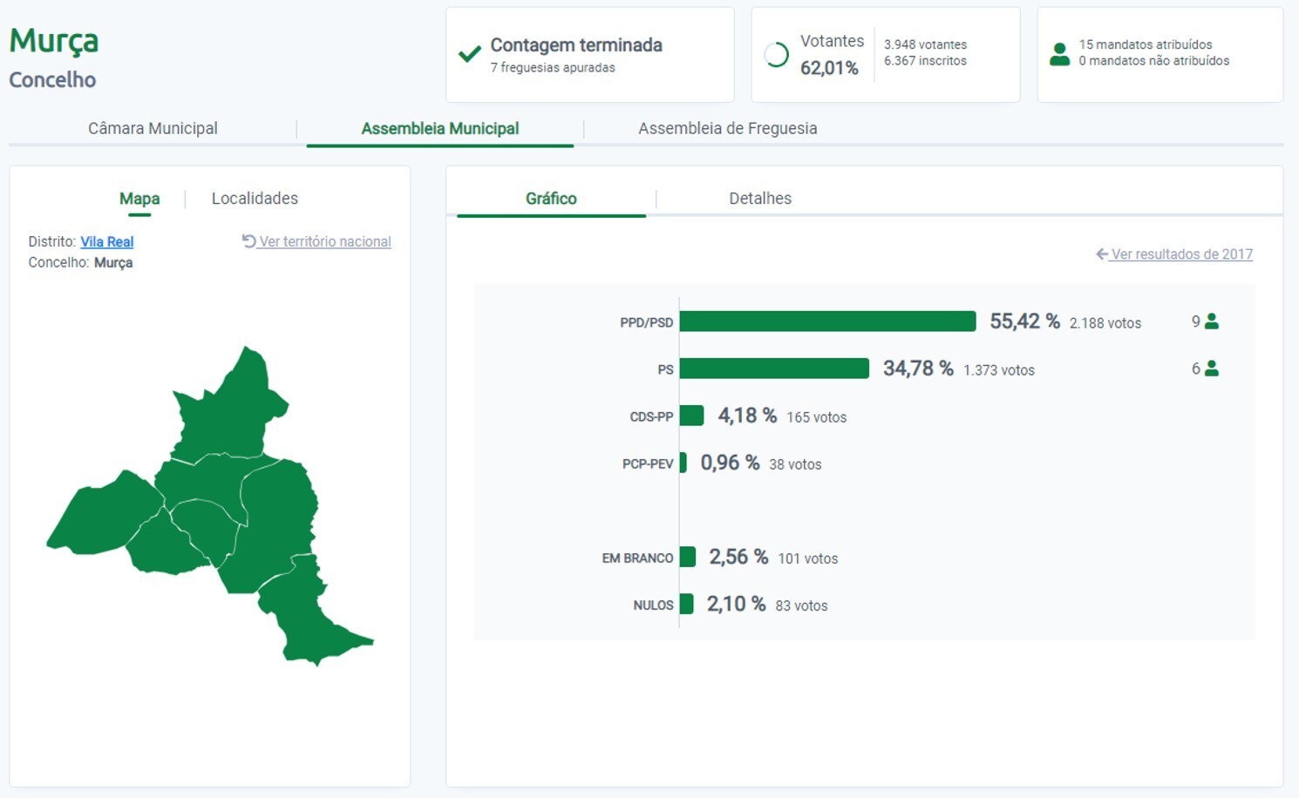Click the circular voter turnout progress icon
Screen dimensions: 1299x798
776,55
